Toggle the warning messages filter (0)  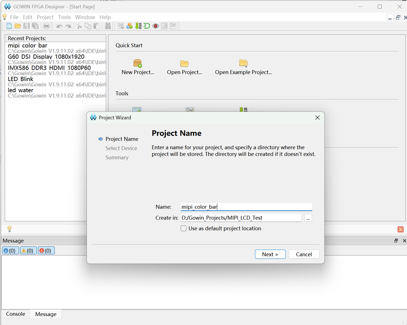tap(28, 251)
